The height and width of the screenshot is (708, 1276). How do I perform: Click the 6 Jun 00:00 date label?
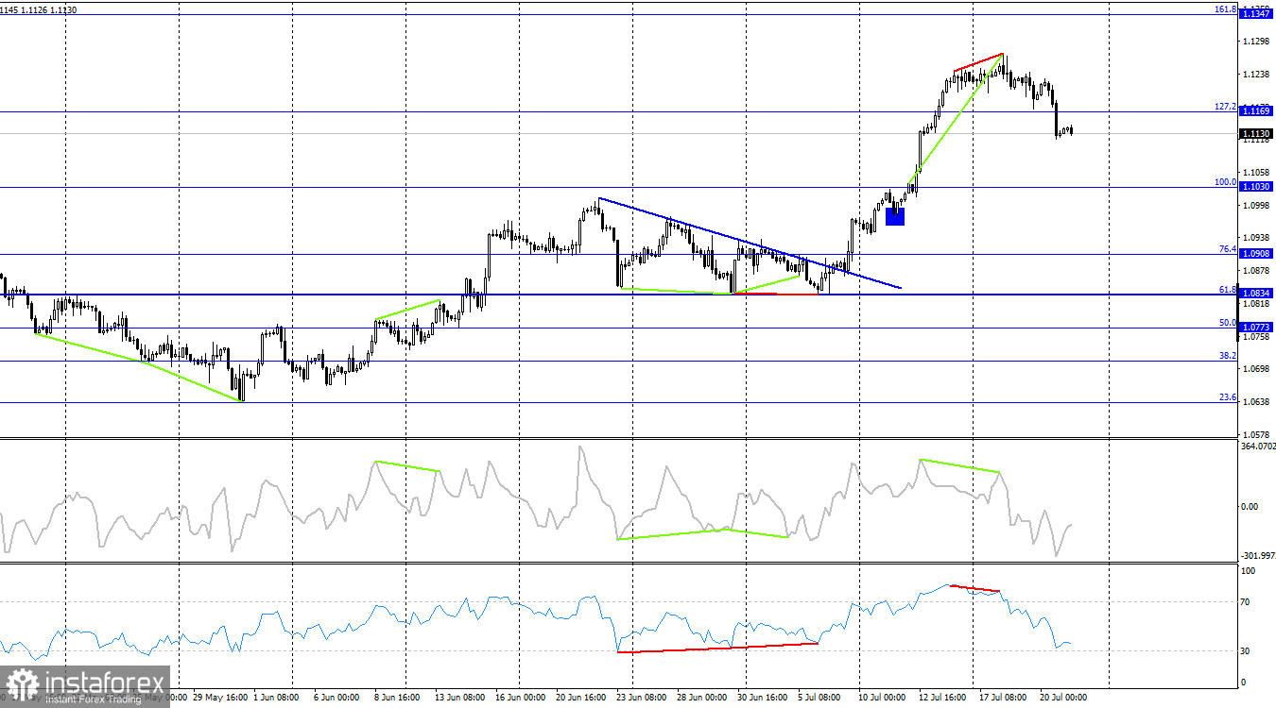point(336,698)
